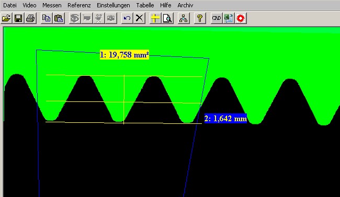Screen dimensions: 340x197
Task: Open the Einstellungen menu
Action: 114,5
